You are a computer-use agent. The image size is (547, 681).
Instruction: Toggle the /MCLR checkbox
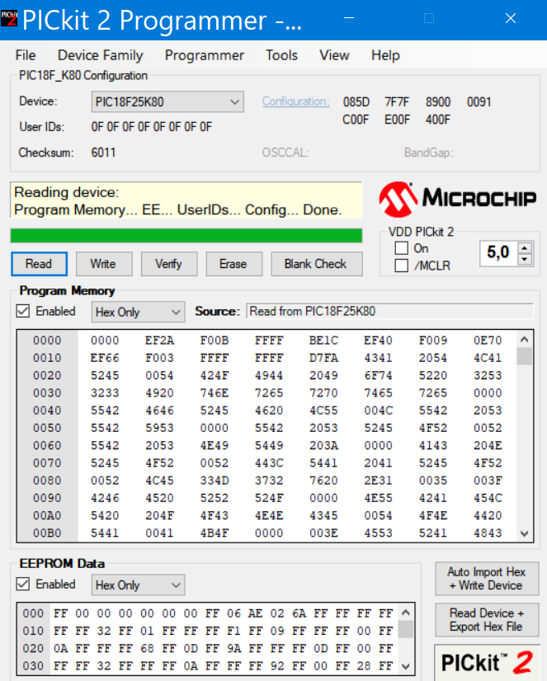402,265
